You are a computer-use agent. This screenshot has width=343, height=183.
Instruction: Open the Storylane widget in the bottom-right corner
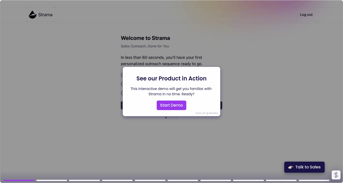point(336,175)
